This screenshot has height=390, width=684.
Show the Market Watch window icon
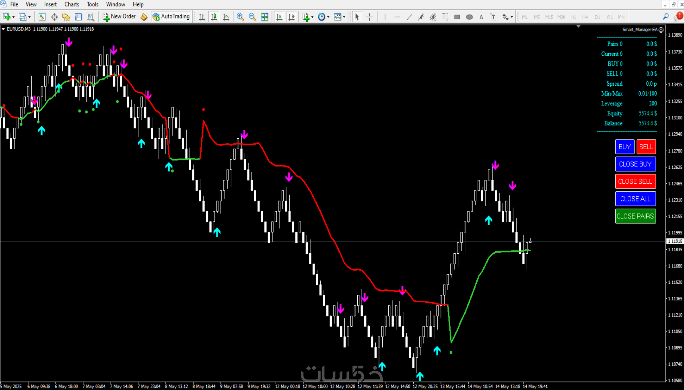42,16
